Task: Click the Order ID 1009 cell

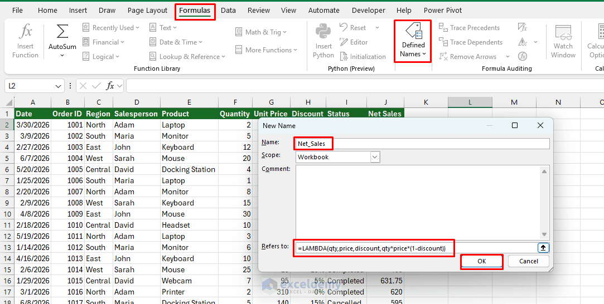Action: tap(68, 214)
